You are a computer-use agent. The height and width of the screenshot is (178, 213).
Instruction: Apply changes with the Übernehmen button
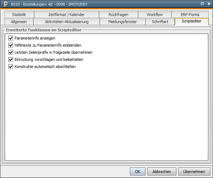coord(194,171)
